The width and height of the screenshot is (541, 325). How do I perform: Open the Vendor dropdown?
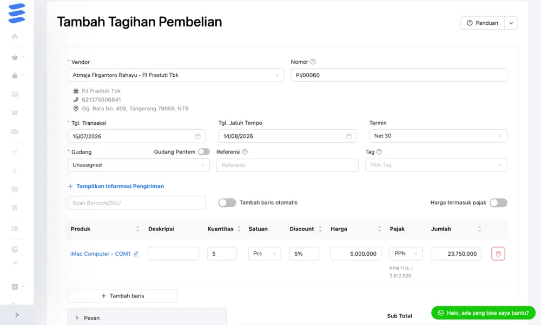(176, 75)
